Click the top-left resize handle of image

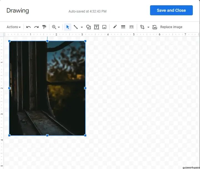pyautogui.click(x=9, y=41)
